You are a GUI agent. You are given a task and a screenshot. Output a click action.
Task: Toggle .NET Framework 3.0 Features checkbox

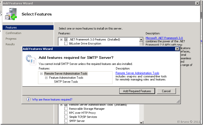coord(66,39)
